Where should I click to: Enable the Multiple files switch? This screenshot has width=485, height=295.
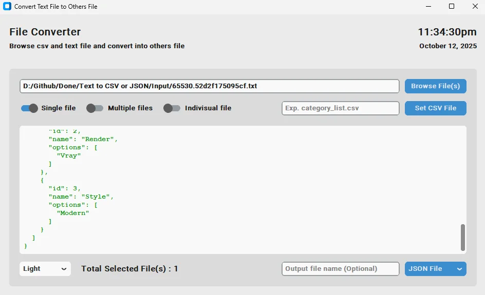(x=95, y=108)
